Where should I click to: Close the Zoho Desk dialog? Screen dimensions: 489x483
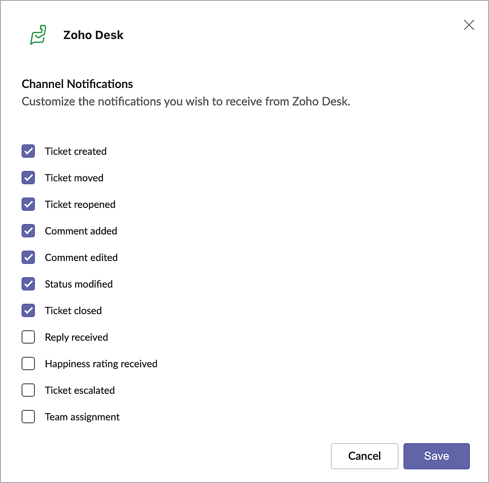coord(469,25)
